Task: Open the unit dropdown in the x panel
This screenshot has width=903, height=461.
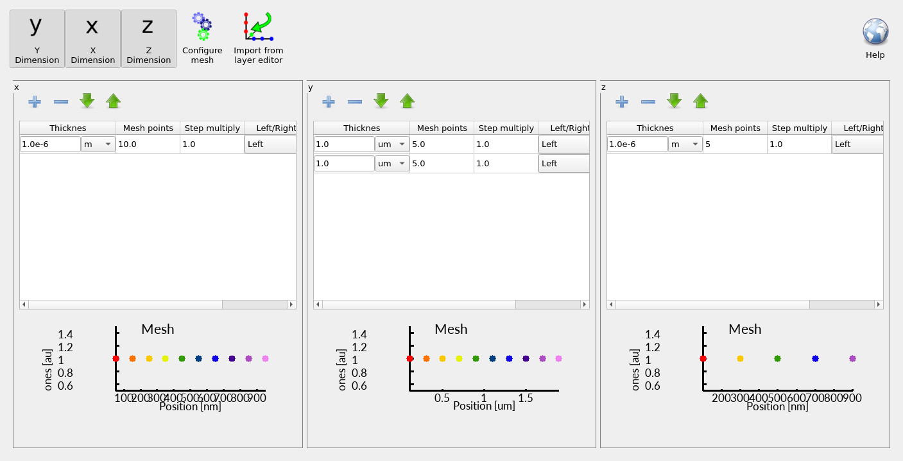Action: [x=99, y=144]
